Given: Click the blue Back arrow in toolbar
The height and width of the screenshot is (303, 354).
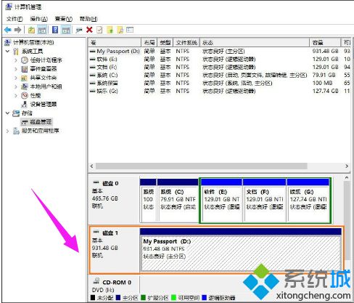Looking at the screenshot, I should click(x=8, y=30).
